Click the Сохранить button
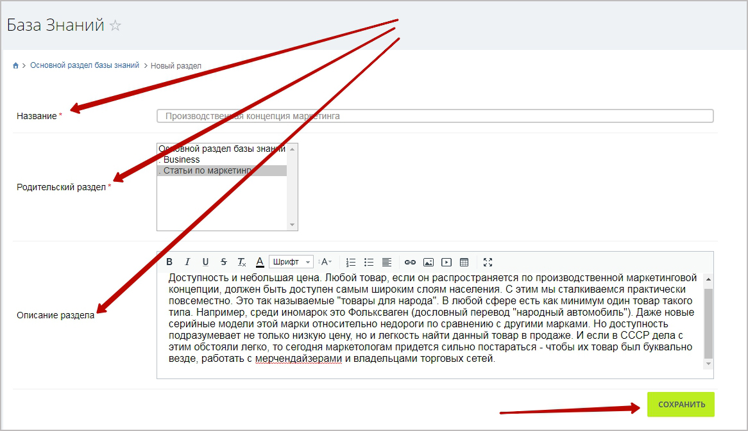This screenshot has height=431, width=748. (681, 404)
